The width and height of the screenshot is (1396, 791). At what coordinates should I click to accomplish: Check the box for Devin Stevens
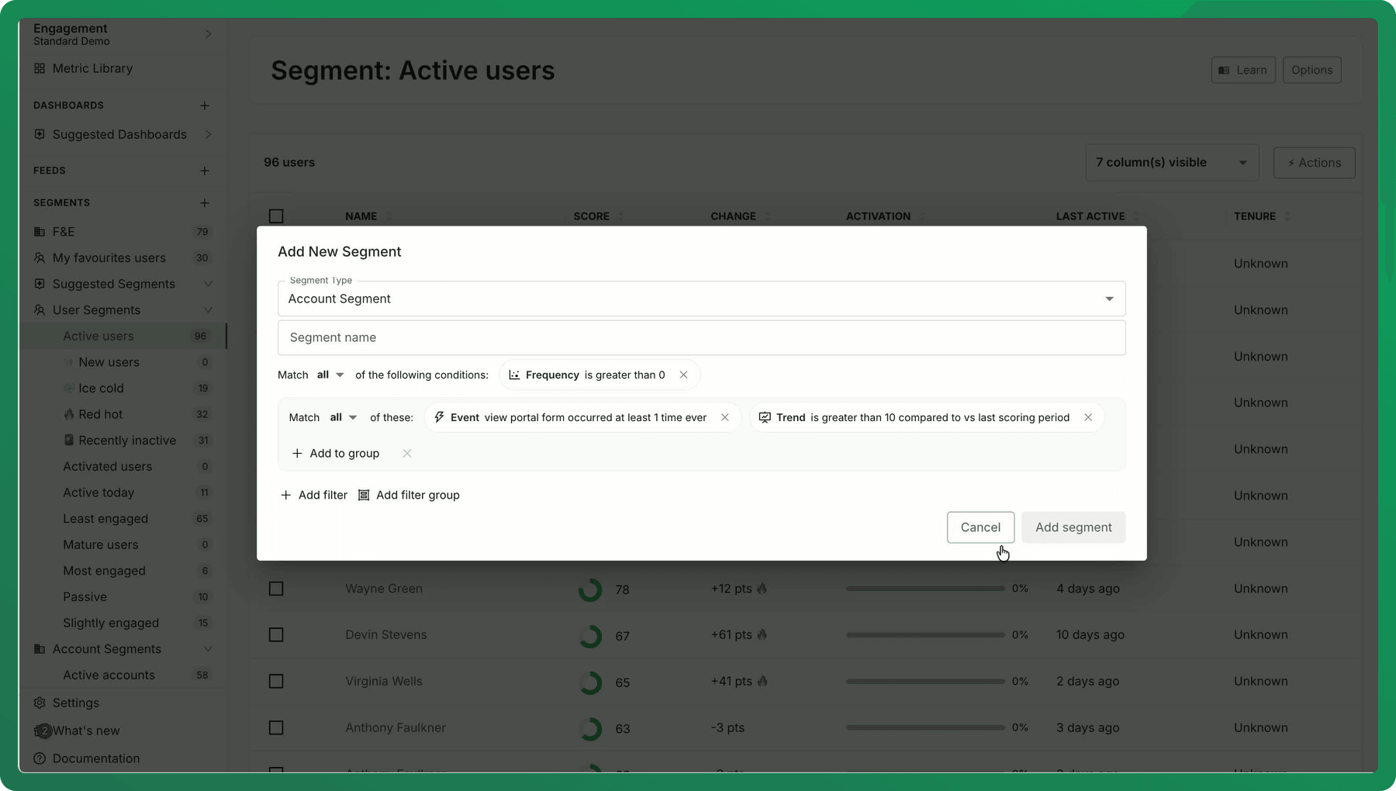(276, 635)
